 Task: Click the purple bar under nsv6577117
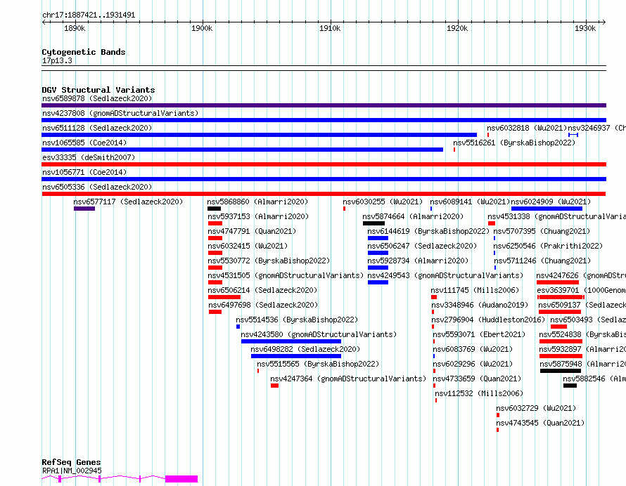pos(84,209)
